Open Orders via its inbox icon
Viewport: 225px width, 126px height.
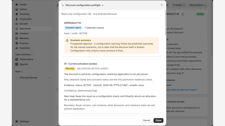coord(17,9)
